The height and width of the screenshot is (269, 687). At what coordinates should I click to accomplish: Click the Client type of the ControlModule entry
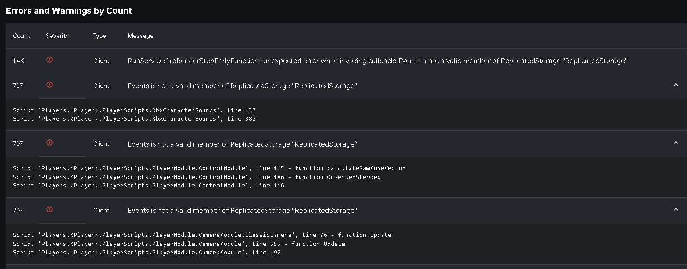(101, 143)
